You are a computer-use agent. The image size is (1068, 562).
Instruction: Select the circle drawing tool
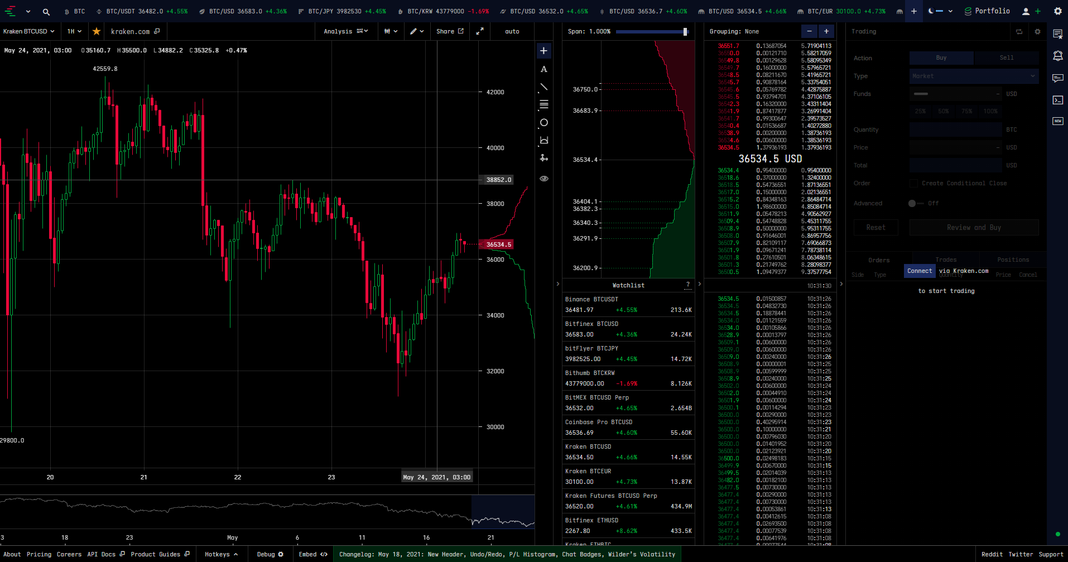[x=543, y=123]
